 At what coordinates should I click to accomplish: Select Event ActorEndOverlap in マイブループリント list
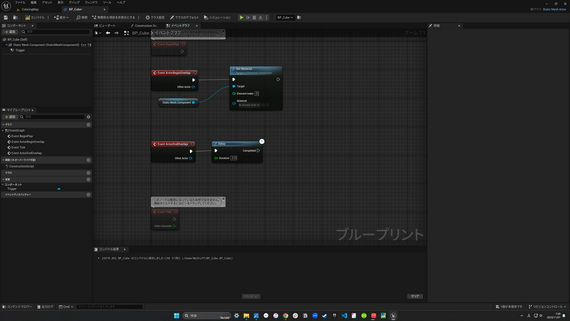click(27, 153)
